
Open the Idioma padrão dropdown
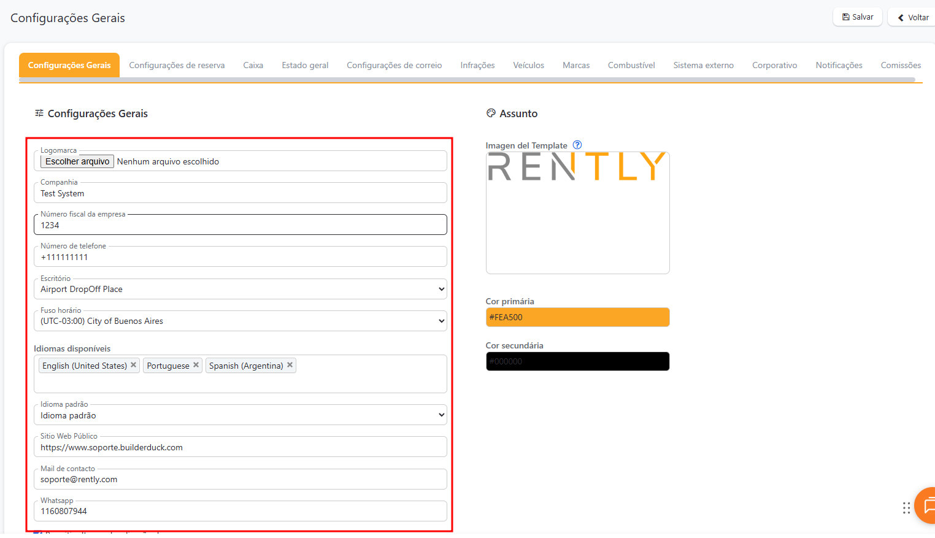240,415
